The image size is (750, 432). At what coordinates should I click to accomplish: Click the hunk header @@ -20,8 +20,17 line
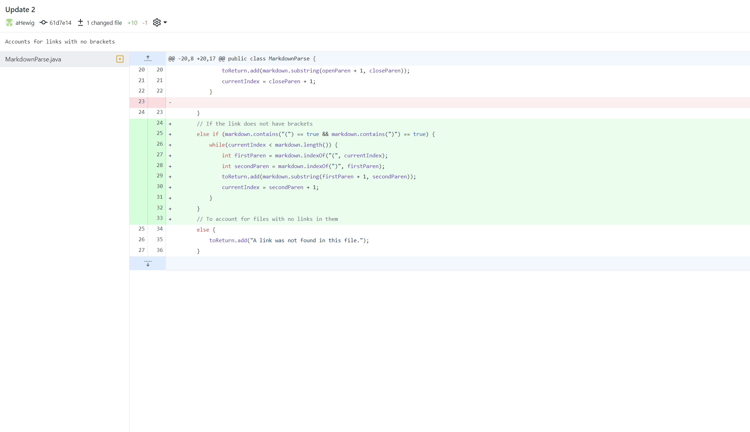[242, 59]
